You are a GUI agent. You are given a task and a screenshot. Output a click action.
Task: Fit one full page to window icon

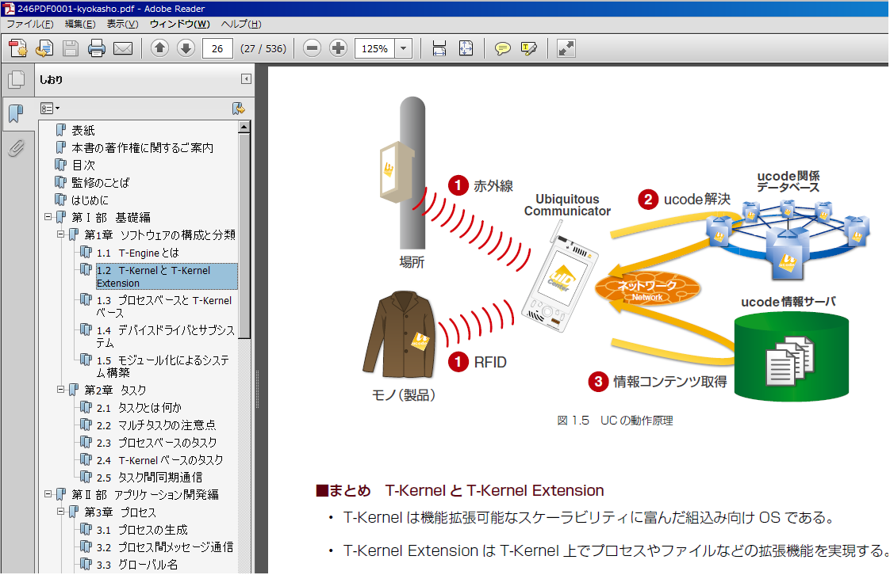(466, 49)
